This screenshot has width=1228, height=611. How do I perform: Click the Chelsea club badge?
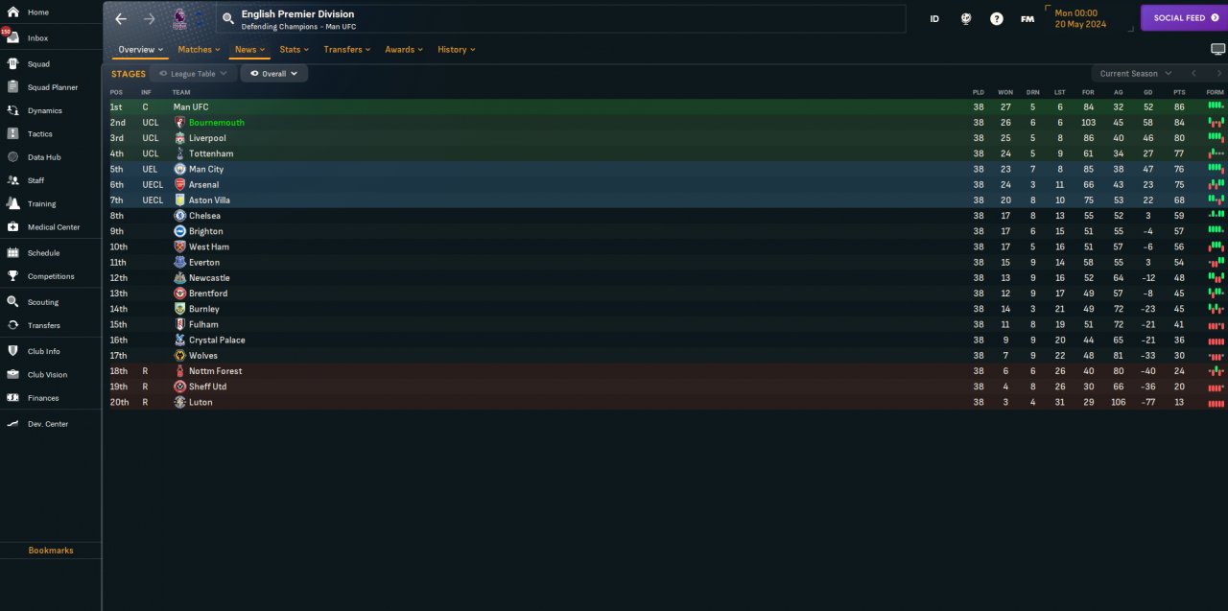pos(179,216)
